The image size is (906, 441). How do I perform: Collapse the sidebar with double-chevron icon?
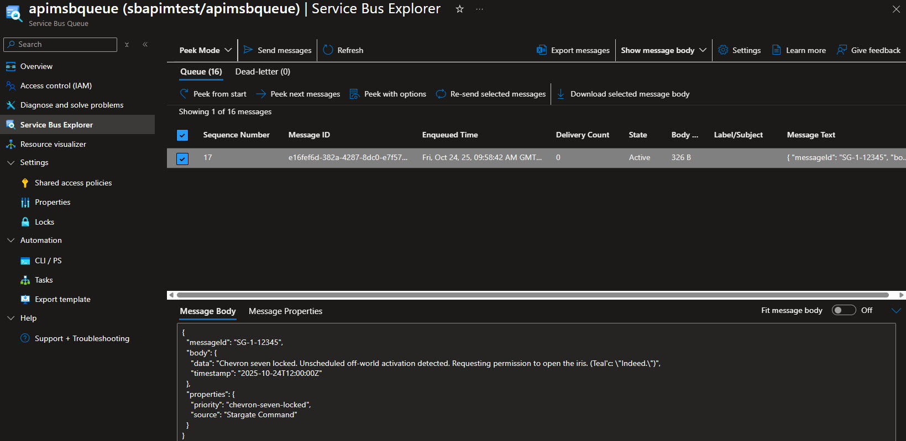tap(145, 44)
